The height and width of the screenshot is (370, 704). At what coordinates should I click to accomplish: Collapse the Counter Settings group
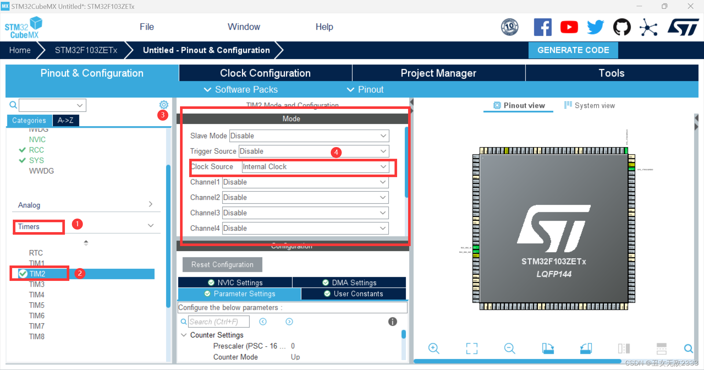184,335
